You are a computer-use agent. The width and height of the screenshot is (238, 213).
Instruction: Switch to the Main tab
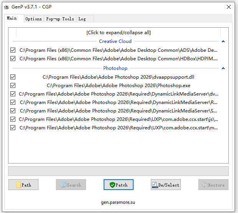pos(14,18)
